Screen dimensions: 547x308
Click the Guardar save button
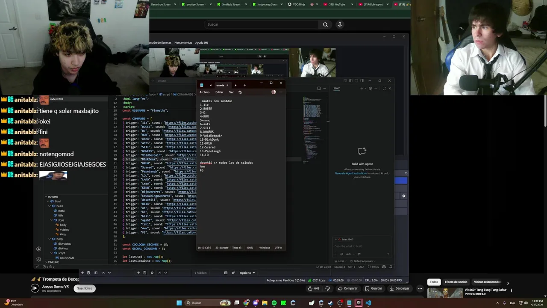point(373,288)
